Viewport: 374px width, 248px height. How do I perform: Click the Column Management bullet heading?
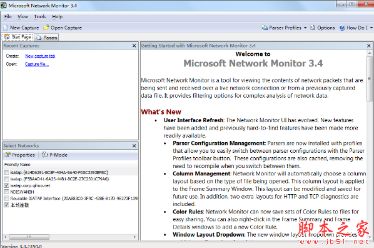click(x=202, y=173)
